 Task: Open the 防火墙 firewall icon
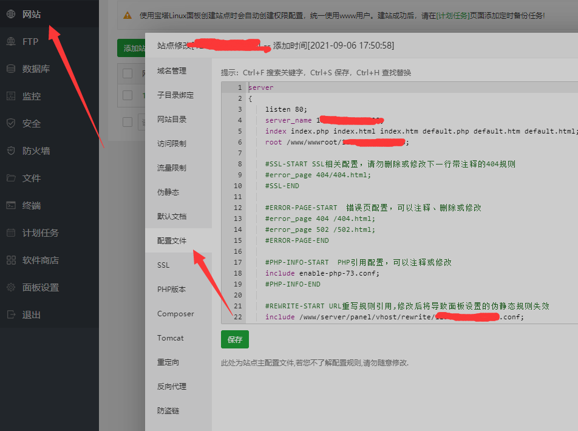pos(11,151)
